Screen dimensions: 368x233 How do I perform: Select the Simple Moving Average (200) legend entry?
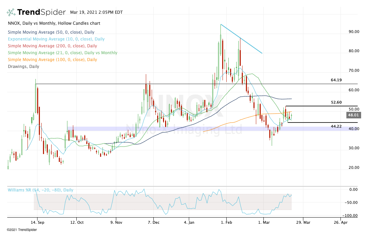pyautogui.click(x=52, y=46)
